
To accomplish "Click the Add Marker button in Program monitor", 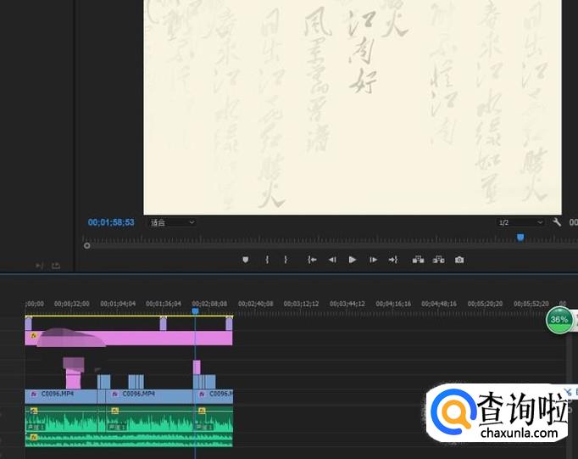I will pos(246,260).
